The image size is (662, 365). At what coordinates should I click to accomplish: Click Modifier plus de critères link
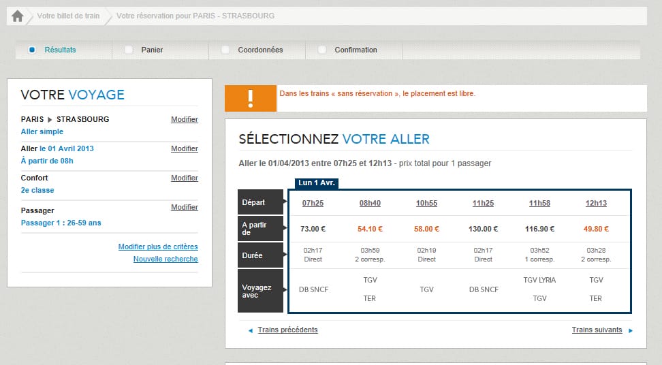click(x=158, y=247)
